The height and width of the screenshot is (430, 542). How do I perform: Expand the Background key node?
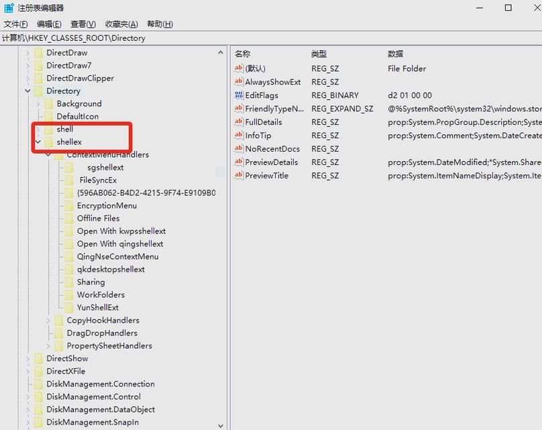38,104
